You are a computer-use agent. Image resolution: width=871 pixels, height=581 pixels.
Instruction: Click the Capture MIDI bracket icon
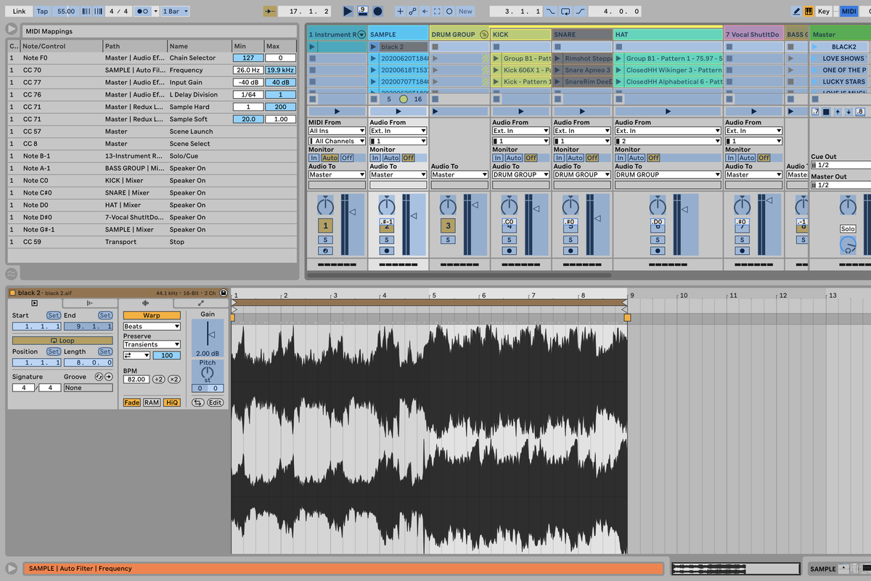437,12
